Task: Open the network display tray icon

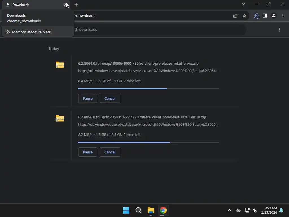Action: pyautogui.click(x=247, y=210)
